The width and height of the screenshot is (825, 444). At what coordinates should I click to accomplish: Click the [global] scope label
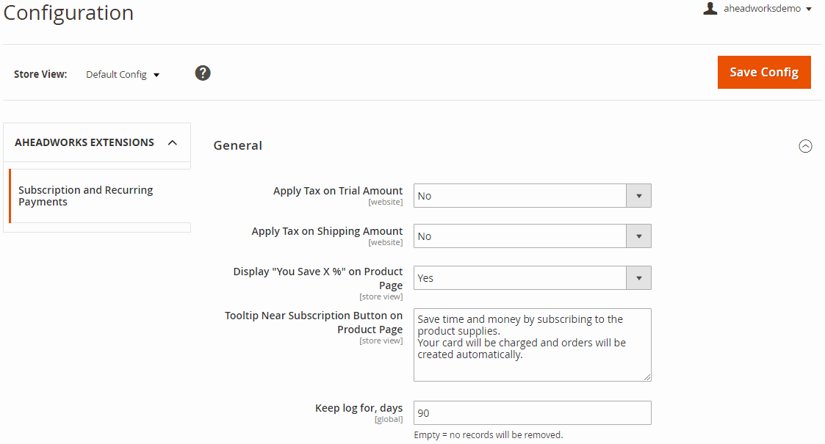389,419
